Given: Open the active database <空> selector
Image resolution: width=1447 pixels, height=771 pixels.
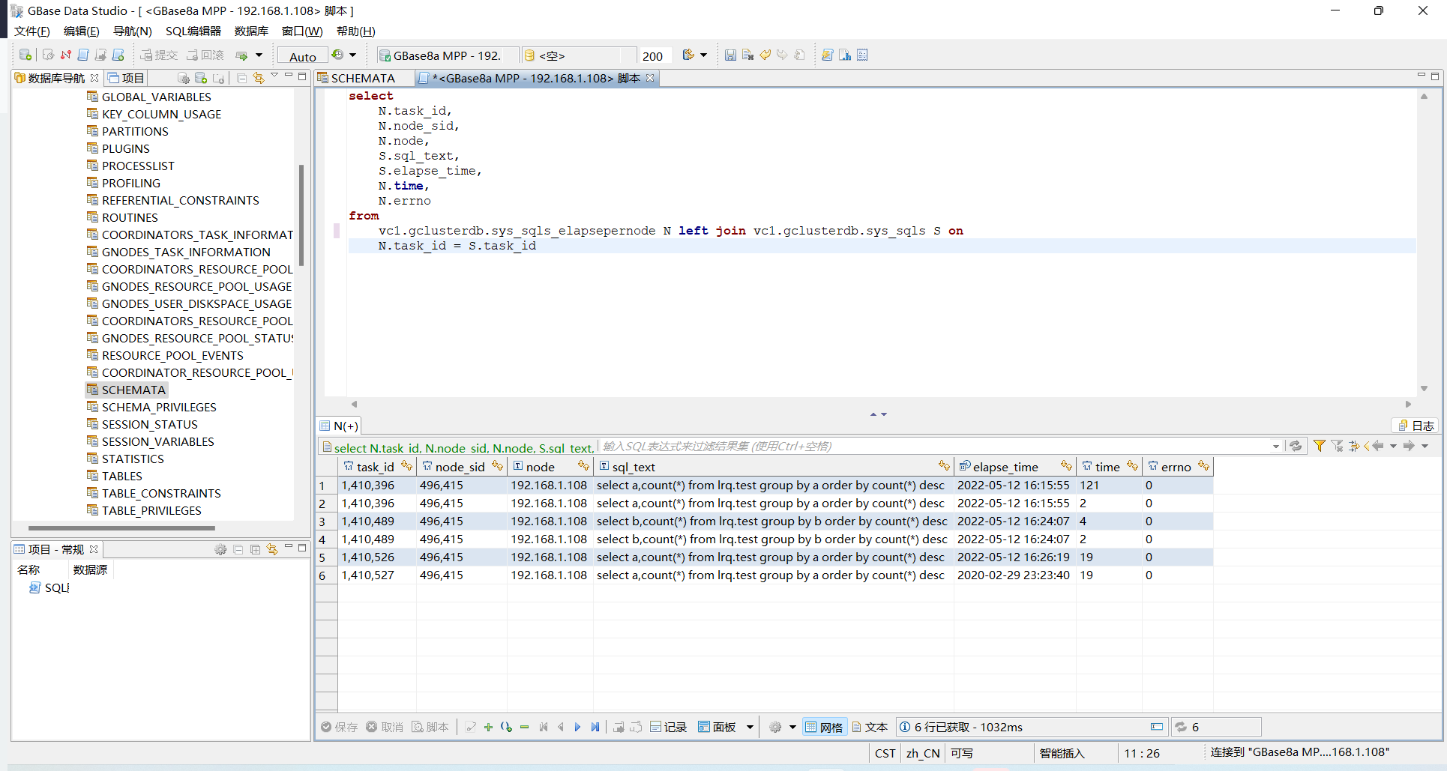Looking at the screenshot, I should pos(577,55).
